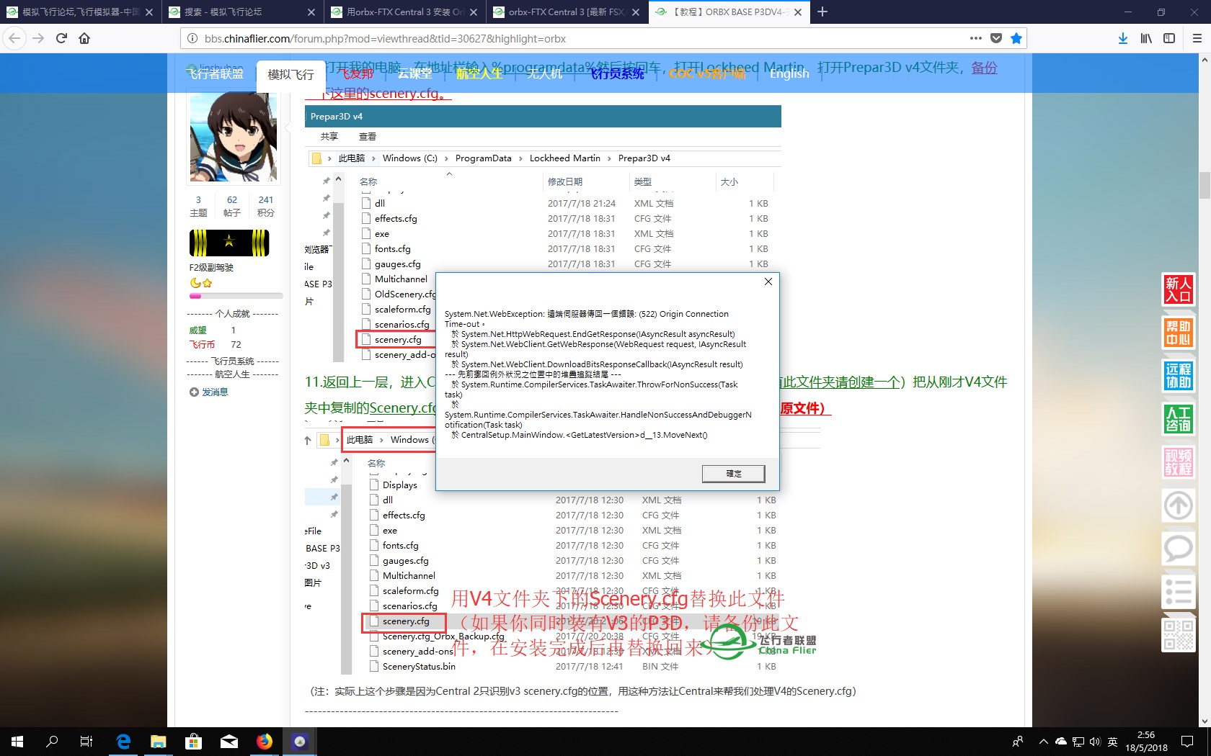Open the 飞行者联盟 nav item
The width and height of the screenshot is (1211, 756).
click(215, 73)
